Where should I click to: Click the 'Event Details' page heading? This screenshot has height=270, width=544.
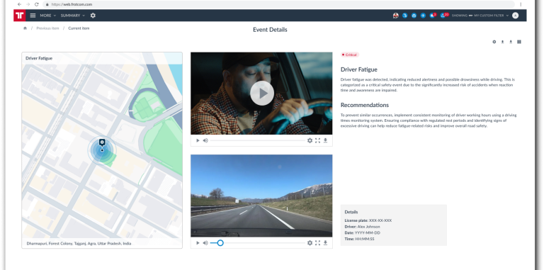click(x=270, y=30)
